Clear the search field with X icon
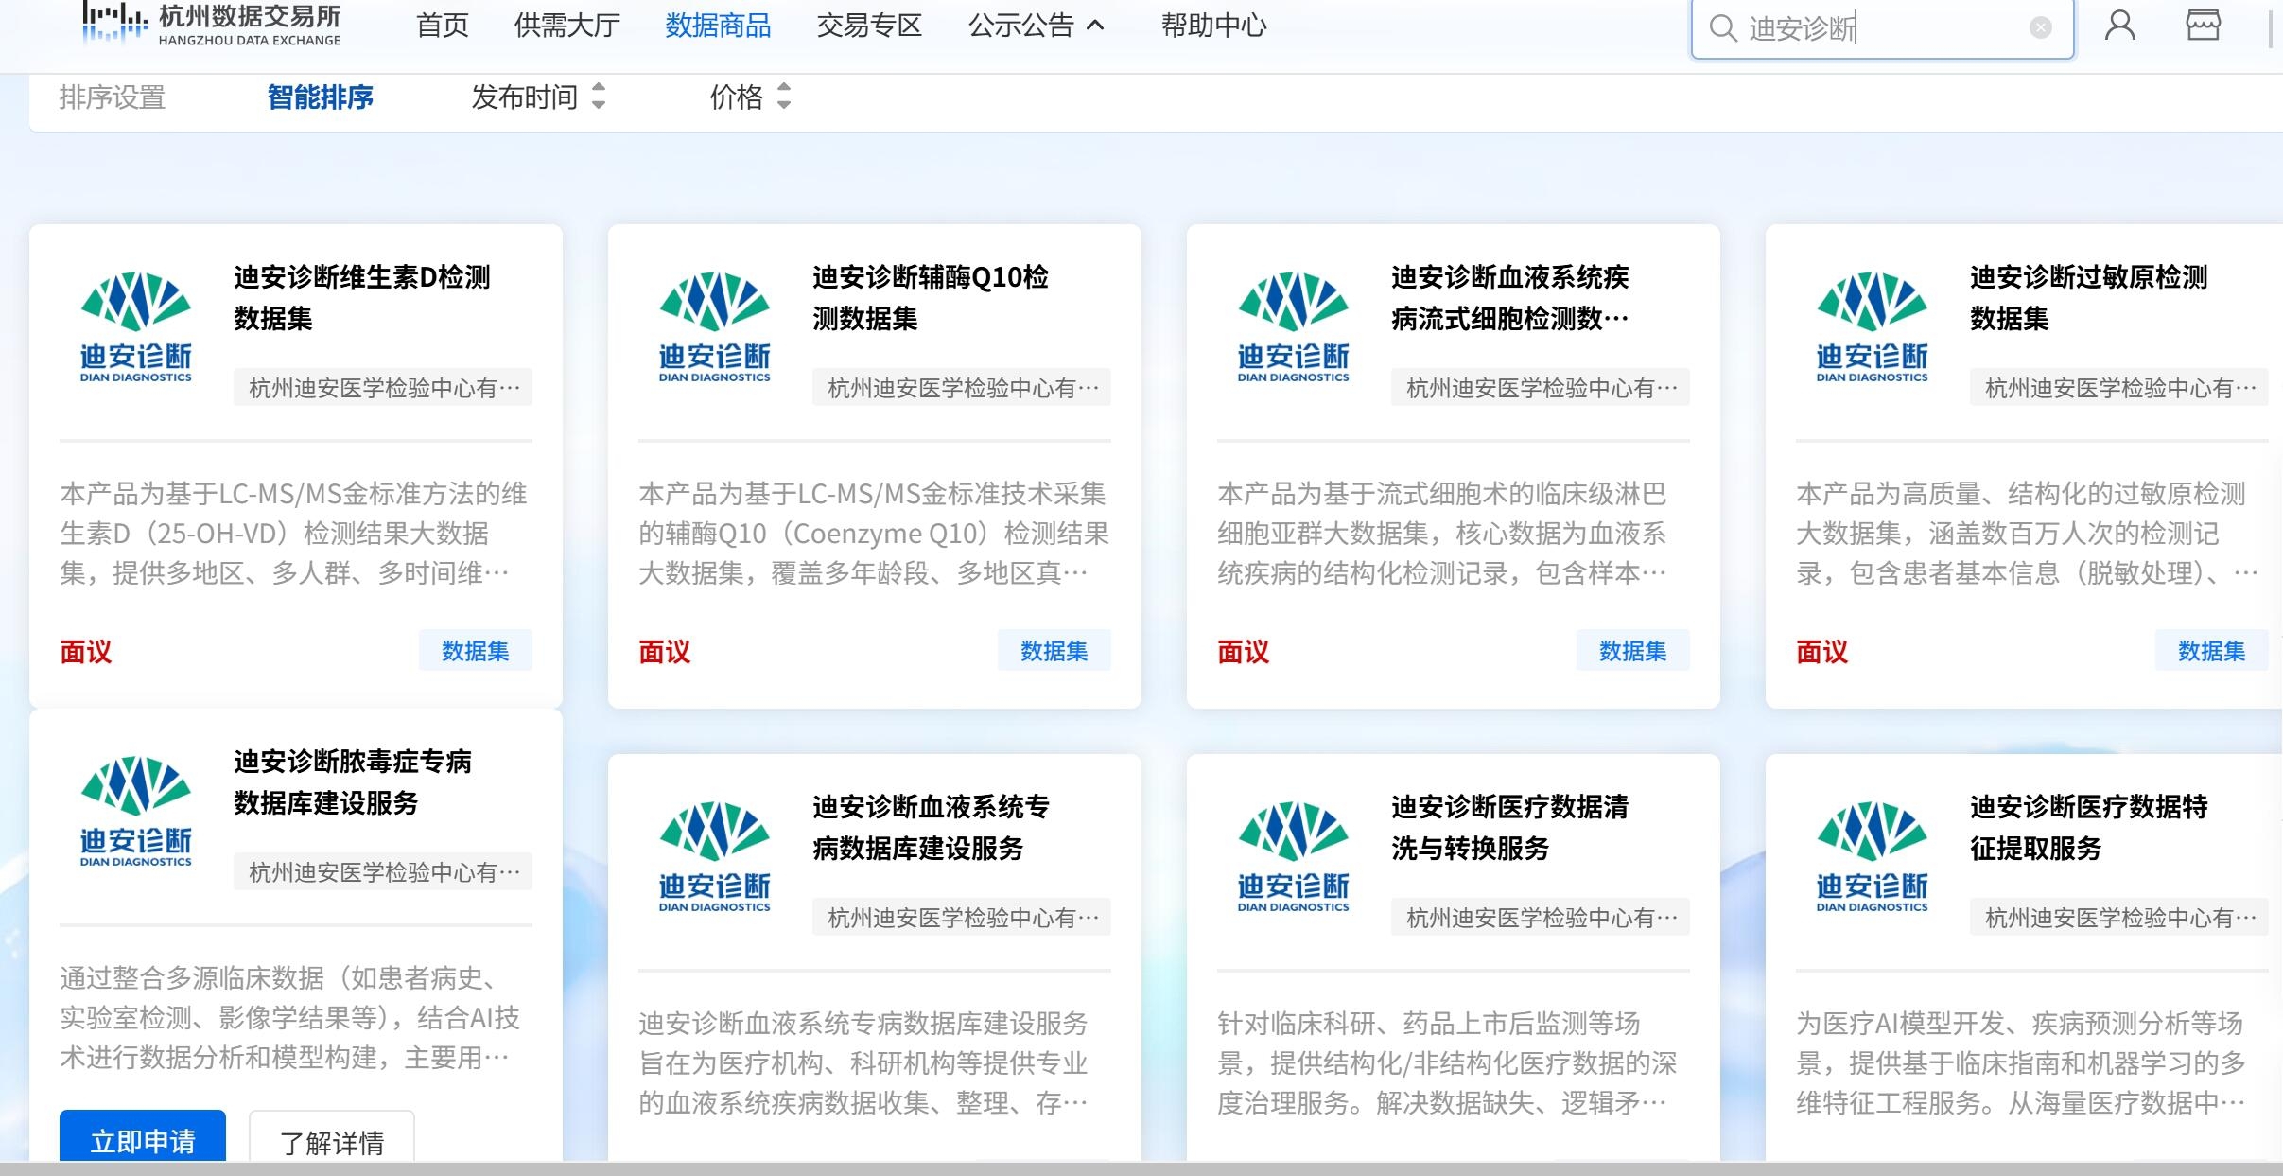The width and height of the screenshot is (2283, 1176). point(2041,27)
